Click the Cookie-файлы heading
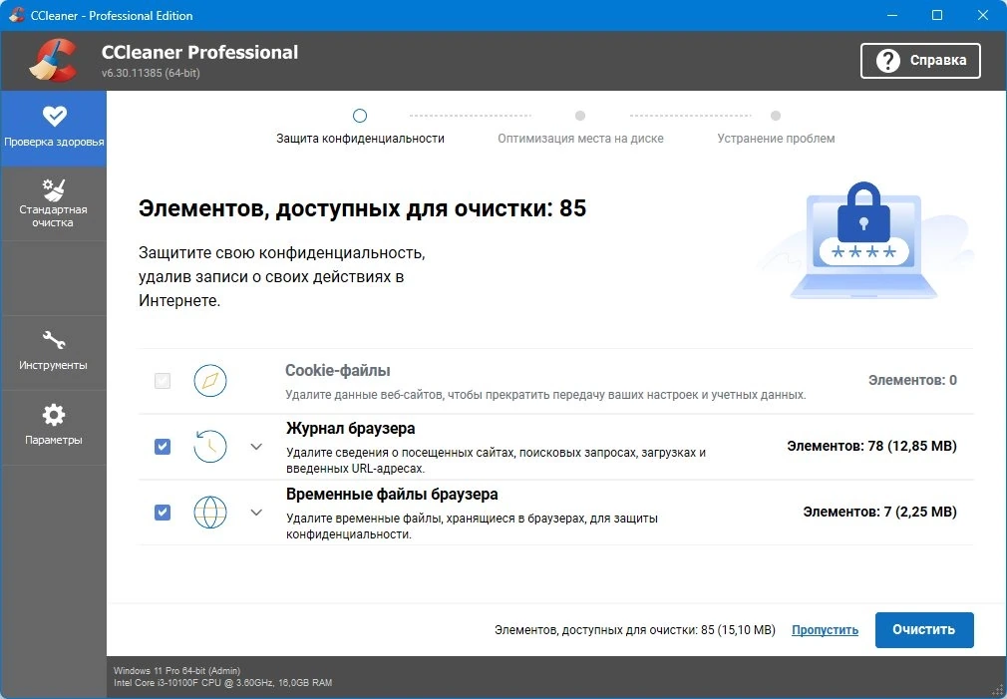Viewport: 1007px width, 699px height. pyautogui.click(x=338, y=370)
